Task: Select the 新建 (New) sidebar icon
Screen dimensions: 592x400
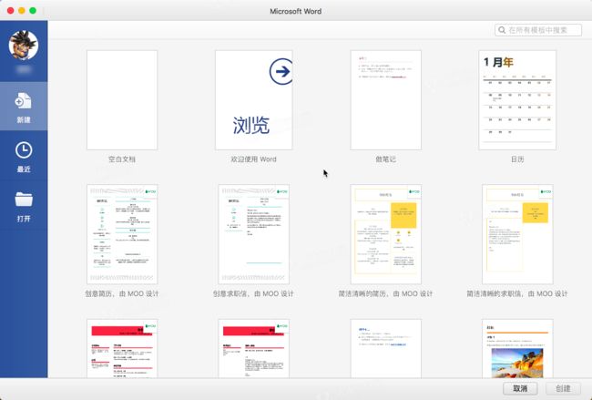Action: tap(24, 101)
